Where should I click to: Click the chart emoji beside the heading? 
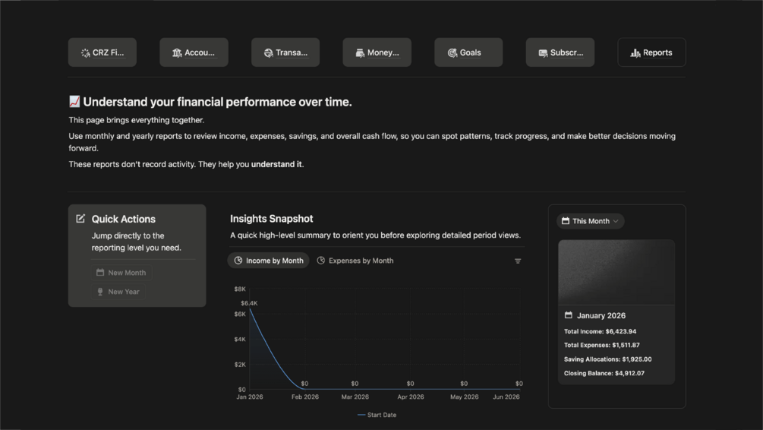tap(74, 102)
